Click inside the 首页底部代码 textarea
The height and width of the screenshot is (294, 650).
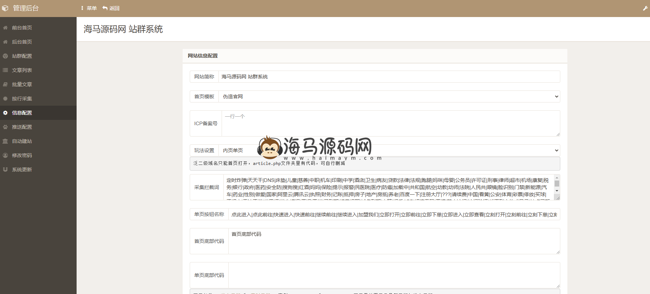pyautogui.click(x=394, y=241)
